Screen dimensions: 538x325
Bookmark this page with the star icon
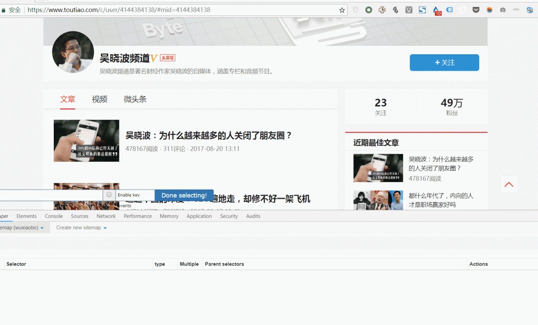[x=342, y=10]
